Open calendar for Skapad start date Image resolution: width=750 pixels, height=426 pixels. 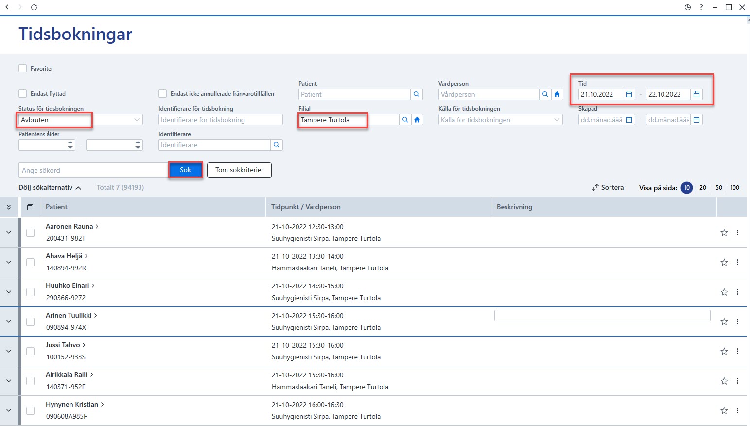pyautogui.click(x=629, y=120)
